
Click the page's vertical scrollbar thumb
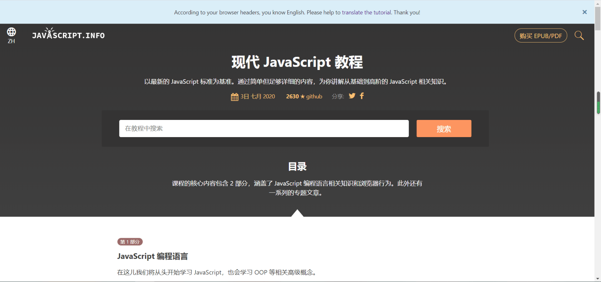(598, 19)
